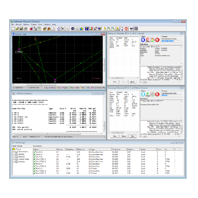Click the first magnifier zoom tool in toolbar
This screenshot has width=198, height=198.
[x=109, y=28]
